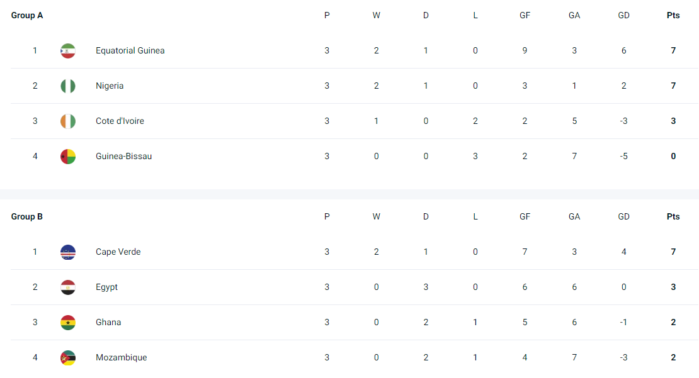Click the Group A heading
Image resolution: width=699 pixels, height=378 pixels.
pyautogui.click(x=27, y=15)
